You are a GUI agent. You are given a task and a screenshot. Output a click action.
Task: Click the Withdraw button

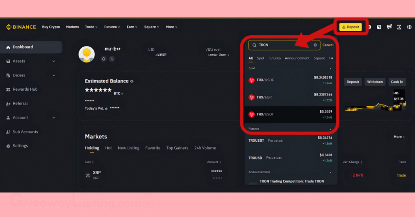(x=375, y=82)
